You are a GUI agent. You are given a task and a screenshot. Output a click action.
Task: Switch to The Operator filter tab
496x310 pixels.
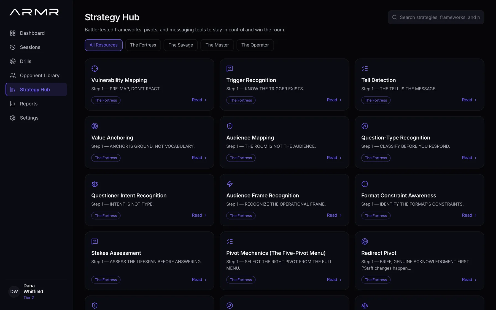pos(255,45)
